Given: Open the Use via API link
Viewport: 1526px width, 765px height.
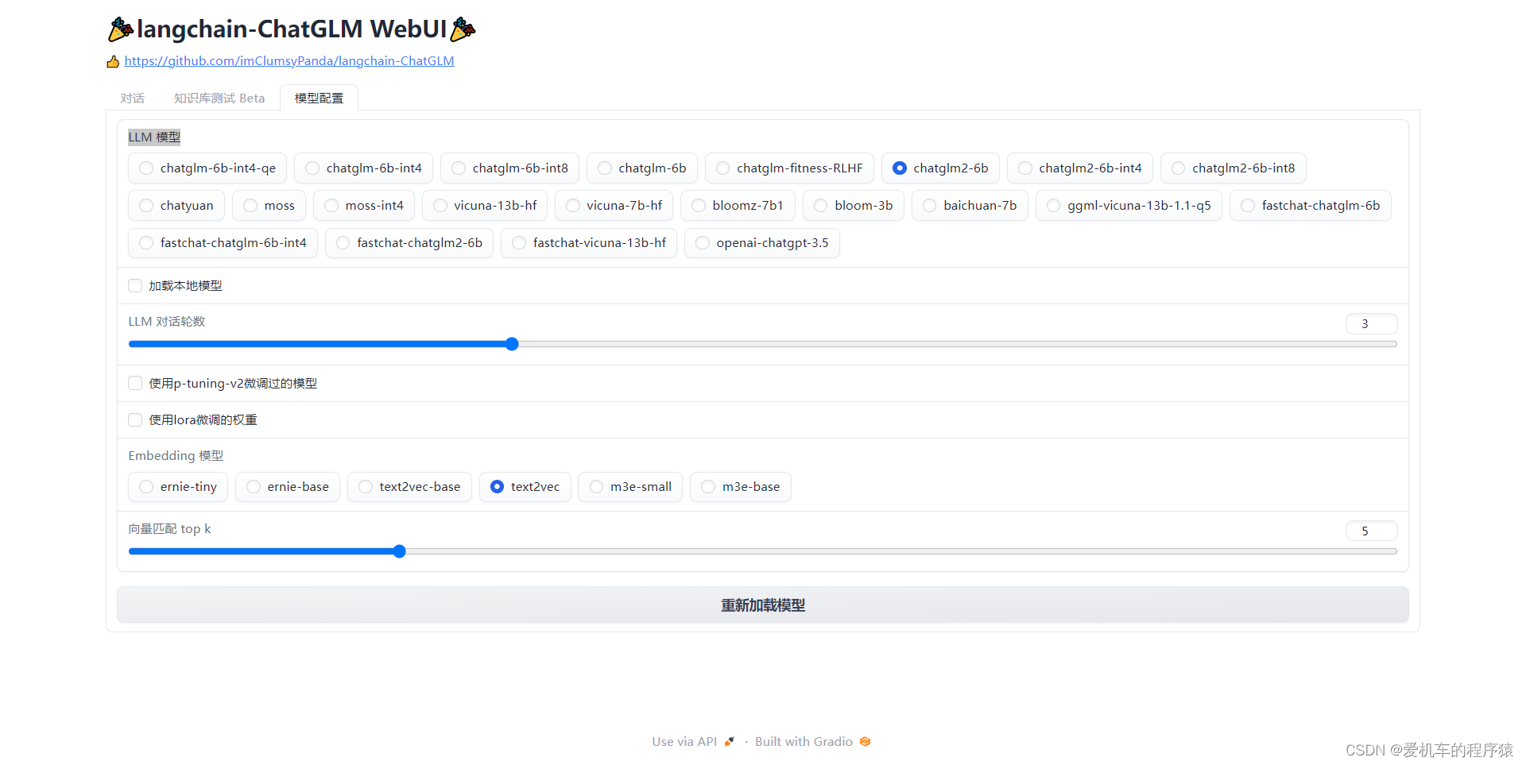Looking at the screenshot, I should pyautogui.click(x=693, y=742).
